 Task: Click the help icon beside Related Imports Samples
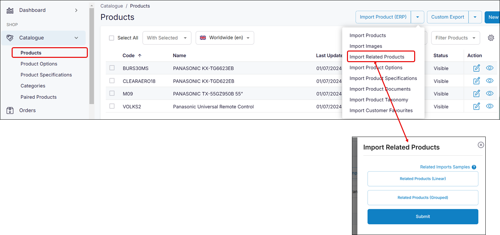[474, 167]
